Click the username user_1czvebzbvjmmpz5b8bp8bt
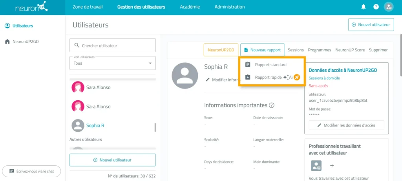This screenshot has height=181, width=402. (x=338, y=100)
